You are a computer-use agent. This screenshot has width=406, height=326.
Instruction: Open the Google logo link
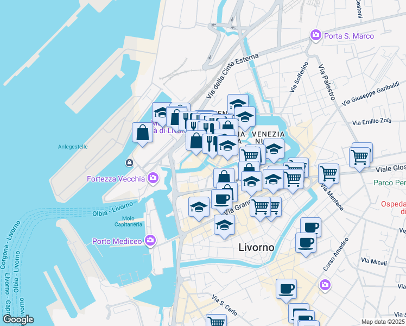pyautogui.click(x=18, y=320)
